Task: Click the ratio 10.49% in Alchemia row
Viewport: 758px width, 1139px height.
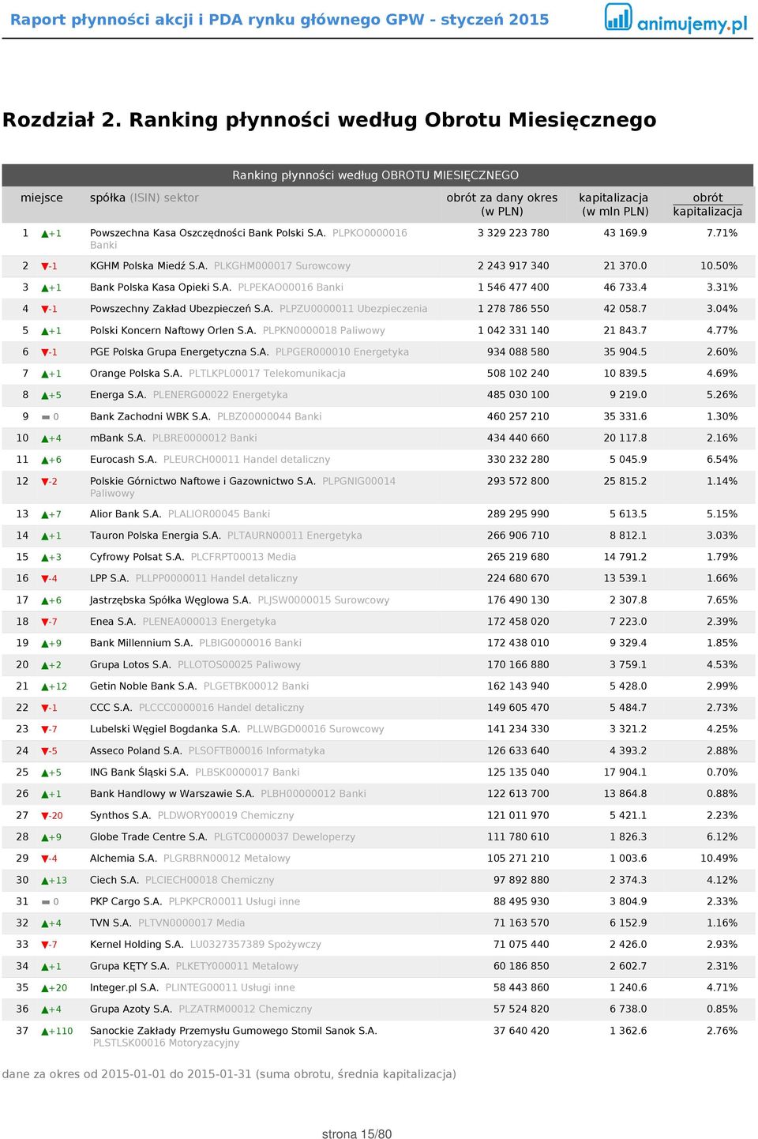Action: point(719,859)
